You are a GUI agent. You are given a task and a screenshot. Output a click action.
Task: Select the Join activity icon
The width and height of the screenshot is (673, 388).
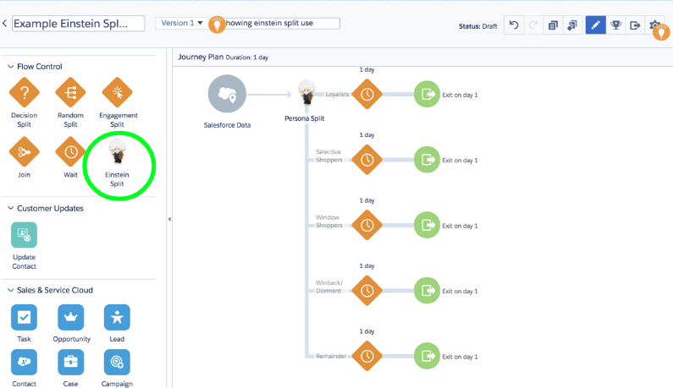coord(25,151)
